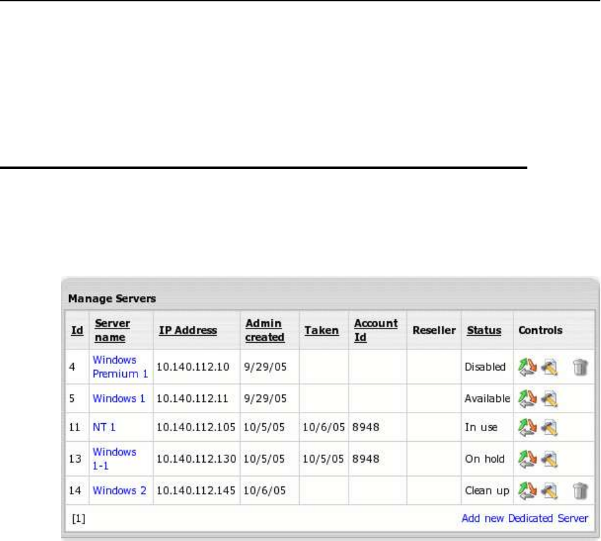Click the Admin created date 10/6/05 for Windows 2
Image resolution: width=601 pixels, height=541 pixels.
(264, 491)
